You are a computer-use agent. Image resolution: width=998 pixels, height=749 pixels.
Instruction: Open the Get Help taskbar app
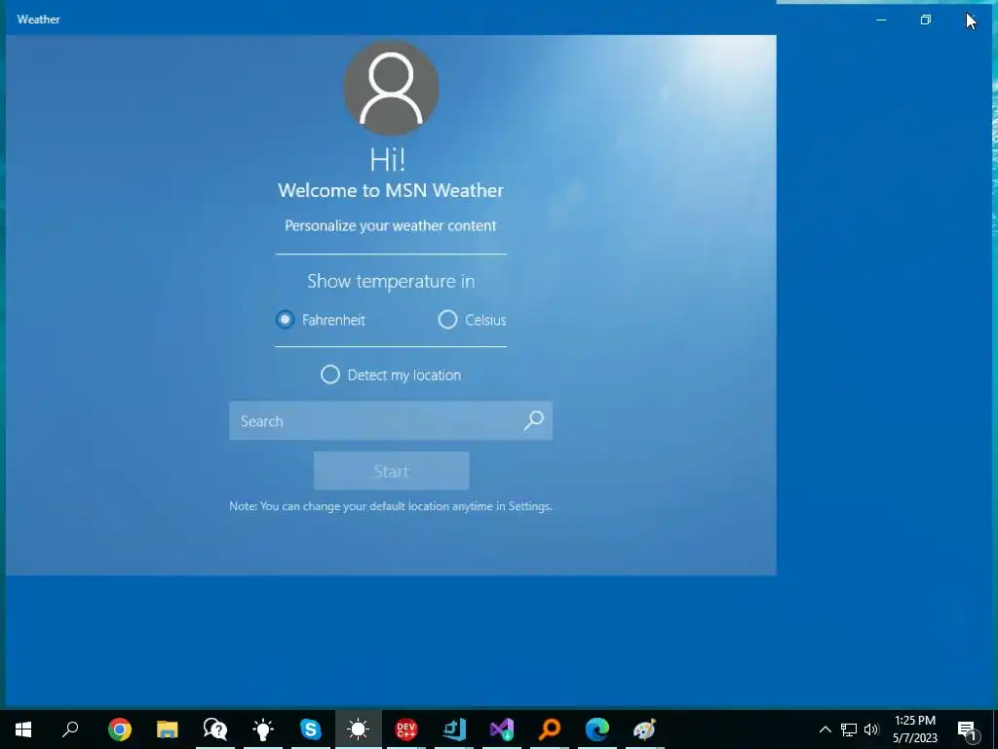click(215, 729)
